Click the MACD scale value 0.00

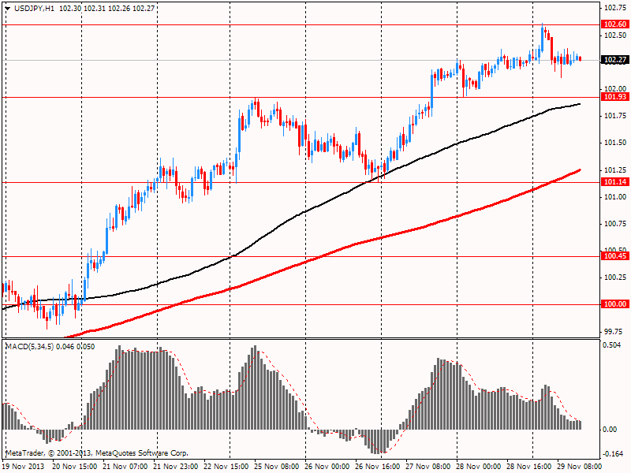pyautogui.click(x=610, y=430)
